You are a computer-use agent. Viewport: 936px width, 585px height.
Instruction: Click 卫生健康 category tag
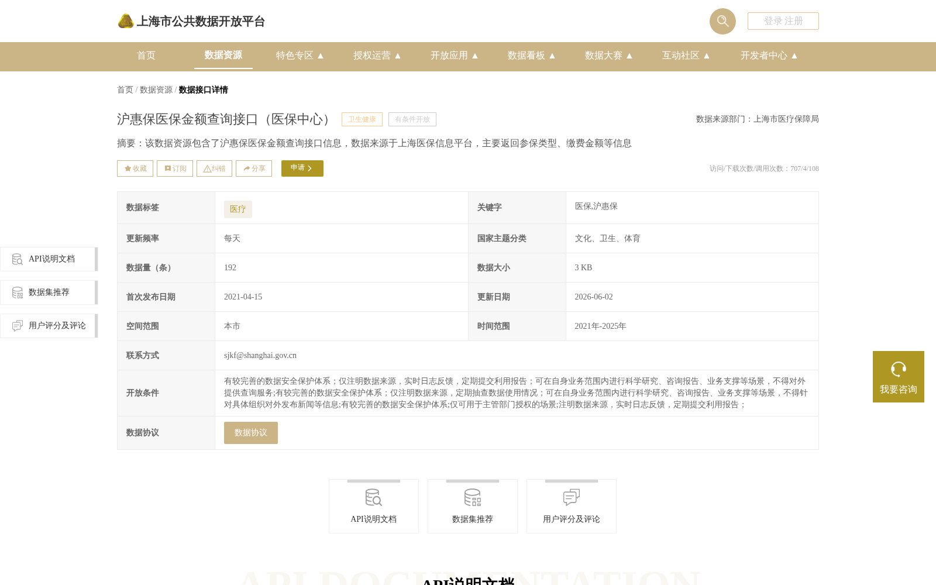coord(362,119)
